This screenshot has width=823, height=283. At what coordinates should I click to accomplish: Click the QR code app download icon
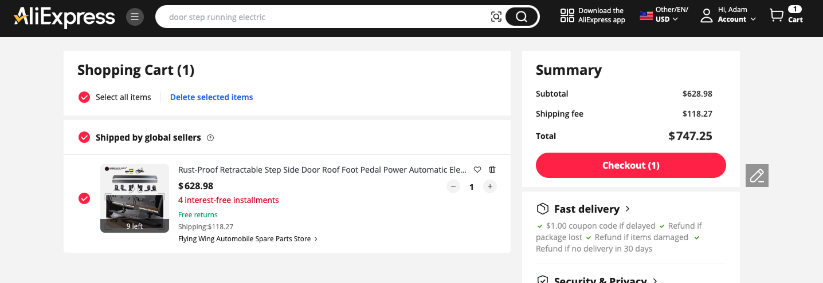[567, 16]
